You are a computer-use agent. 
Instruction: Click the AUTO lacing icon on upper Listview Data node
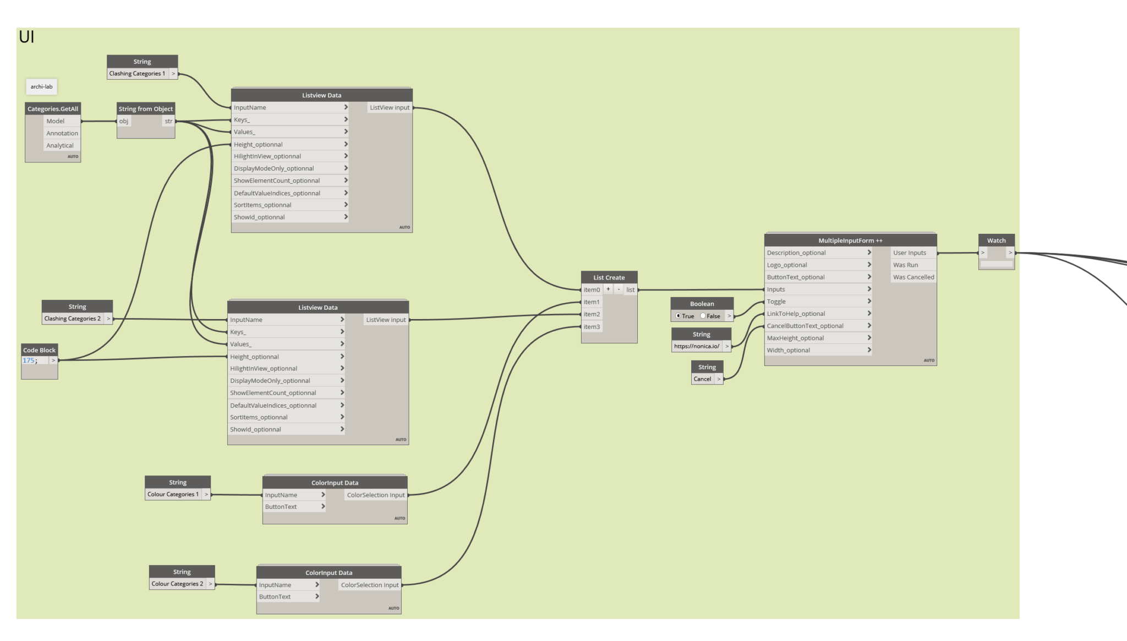pyautogui.click(x=403, y=227)
